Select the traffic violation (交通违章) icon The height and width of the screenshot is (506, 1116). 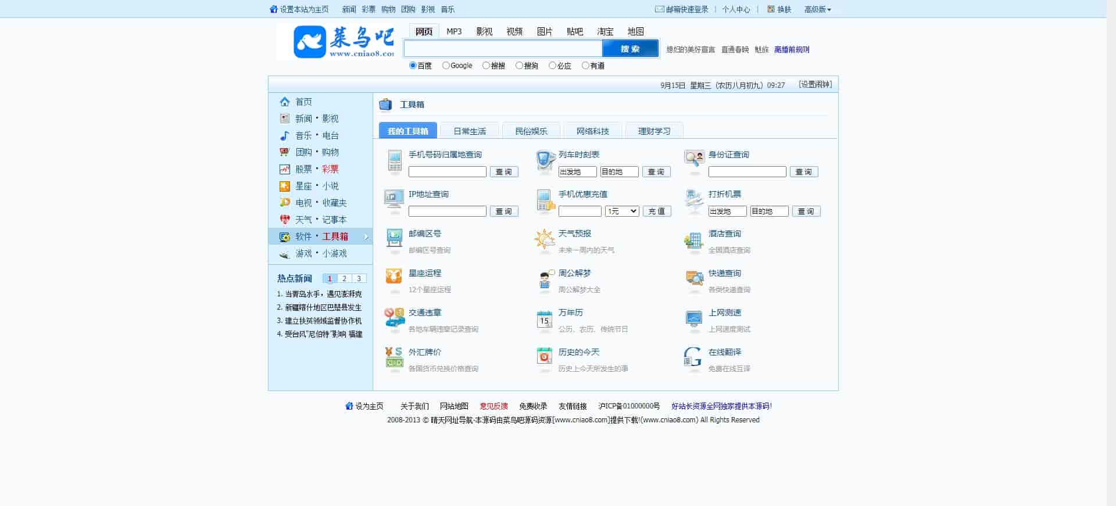click(x=394, y=318)
